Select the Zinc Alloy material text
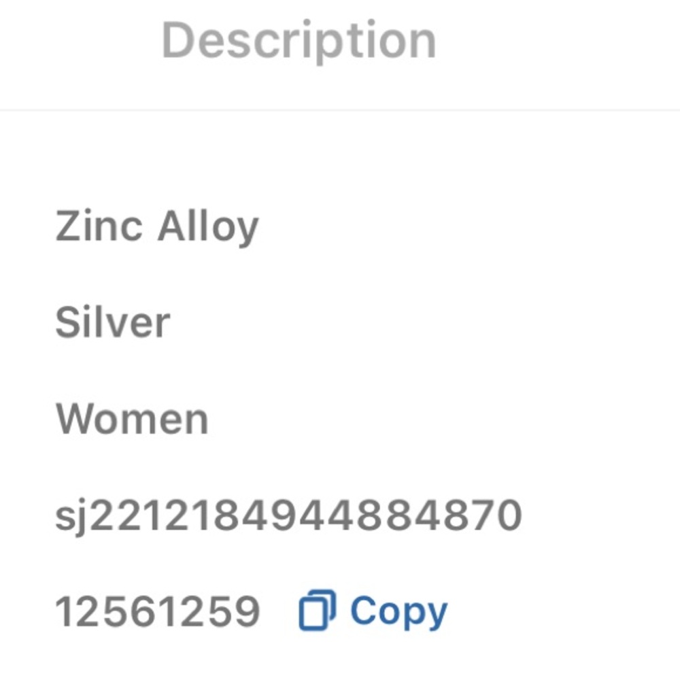Image resolution: width=680 pixels, height=680 pixels. coord(157,226)
